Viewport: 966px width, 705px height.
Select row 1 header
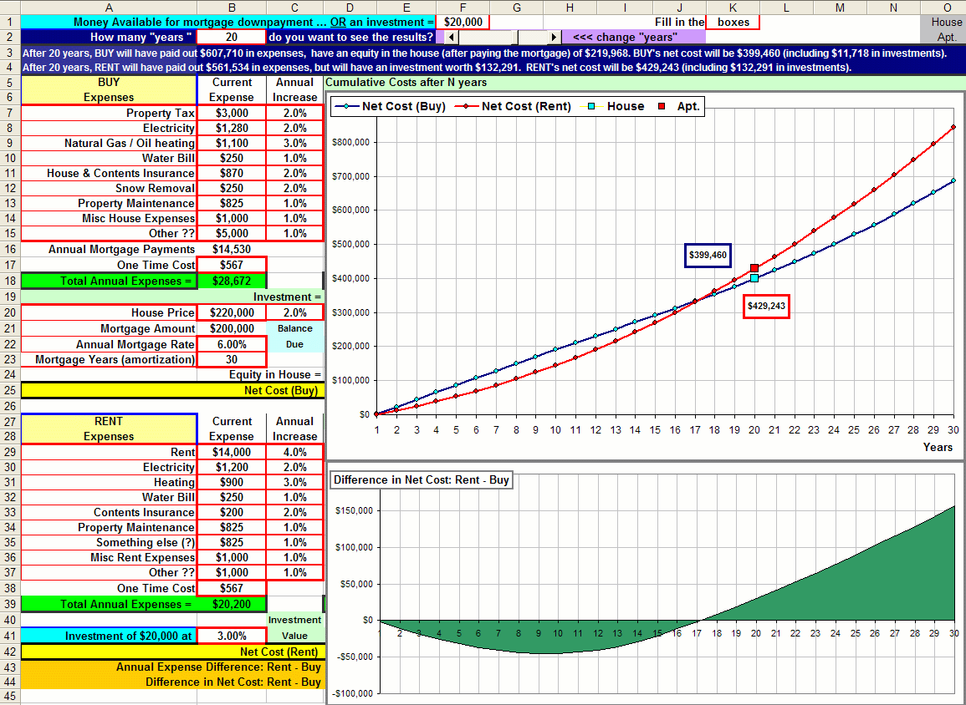pyautogui.click(x=10, y=23)
